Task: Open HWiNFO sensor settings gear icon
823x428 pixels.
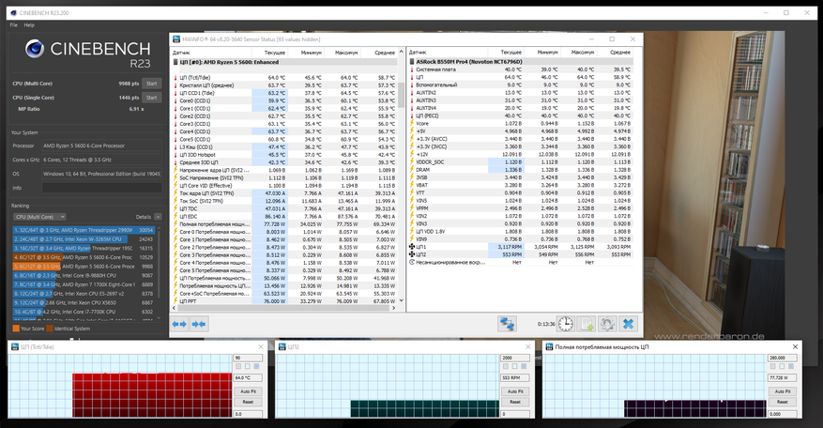Action: [607, 323]
